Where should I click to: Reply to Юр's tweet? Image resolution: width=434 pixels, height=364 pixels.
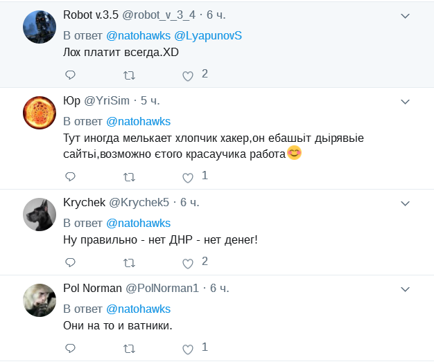point(70,177)
